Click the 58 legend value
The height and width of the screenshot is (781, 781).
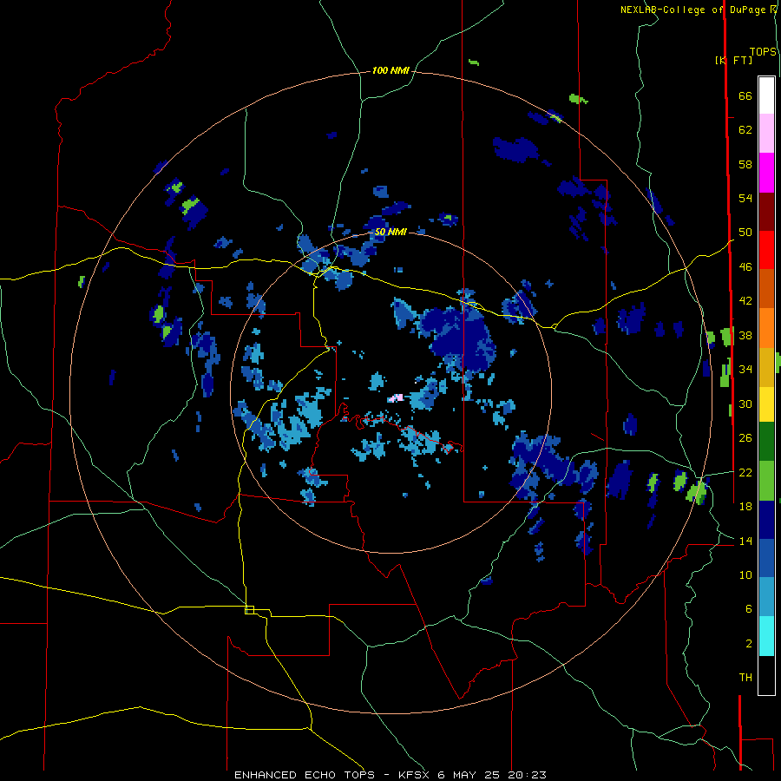tap(745, 164)
